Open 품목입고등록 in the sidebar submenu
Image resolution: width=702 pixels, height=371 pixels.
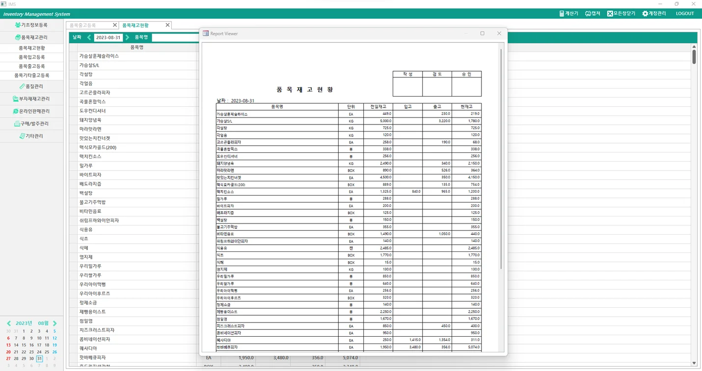click(31, 57)
